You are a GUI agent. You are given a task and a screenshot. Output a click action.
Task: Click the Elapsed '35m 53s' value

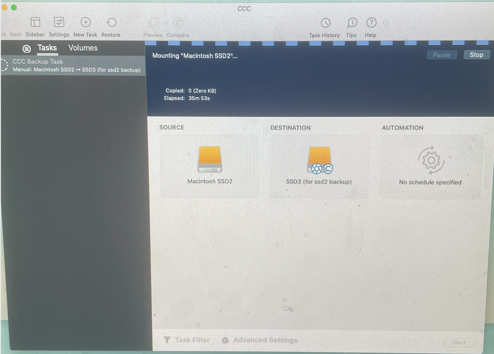click(199, 98)
